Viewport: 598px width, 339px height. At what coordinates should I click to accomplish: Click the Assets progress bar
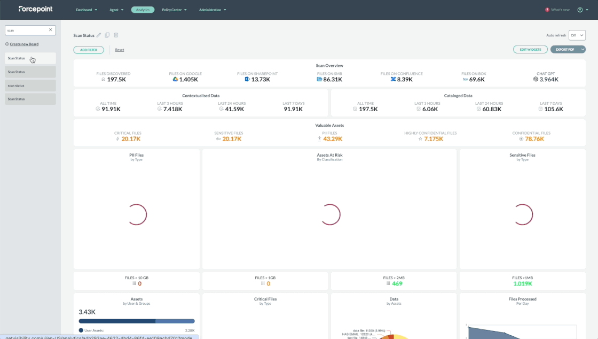pyautogui.click(x=137, y=321)
